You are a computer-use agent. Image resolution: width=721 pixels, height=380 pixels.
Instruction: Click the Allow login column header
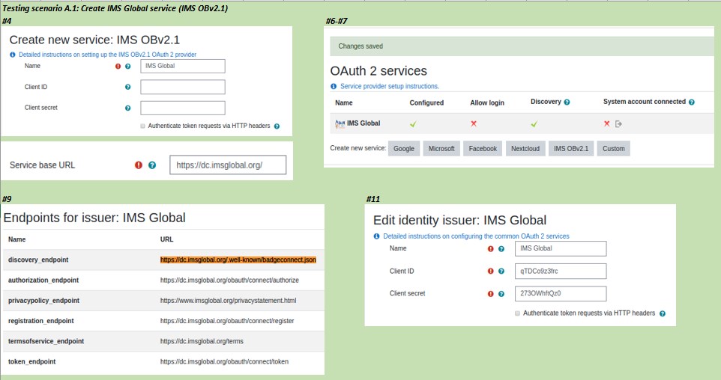pyautogui.click(x=487, y=102)
